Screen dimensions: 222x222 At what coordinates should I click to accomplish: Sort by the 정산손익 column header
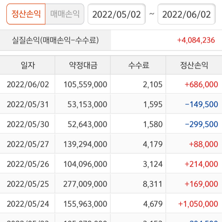click(x=194, y=65)
